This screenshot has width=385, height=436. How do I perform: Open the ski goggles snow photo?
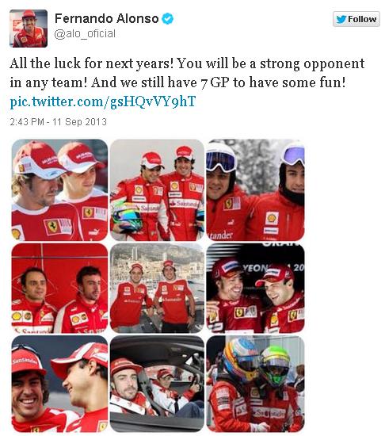(x=256, y=190)
